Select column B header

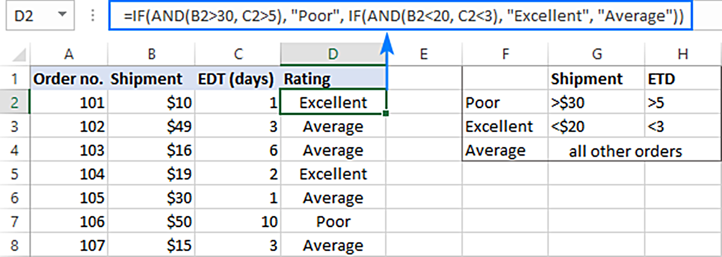(x=152, y=54)
